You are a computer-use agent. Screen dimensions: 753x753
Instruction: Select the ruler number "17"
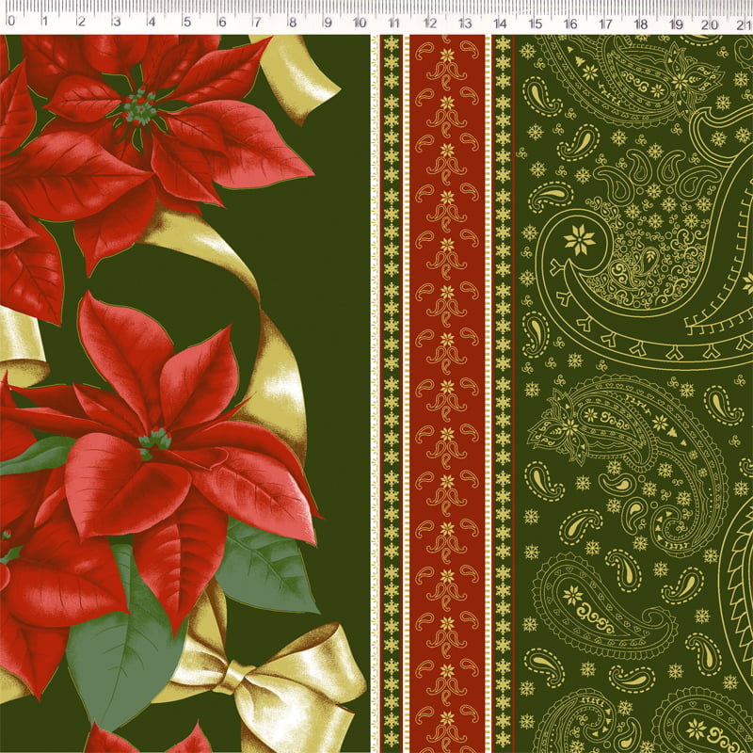coord(605,24)
